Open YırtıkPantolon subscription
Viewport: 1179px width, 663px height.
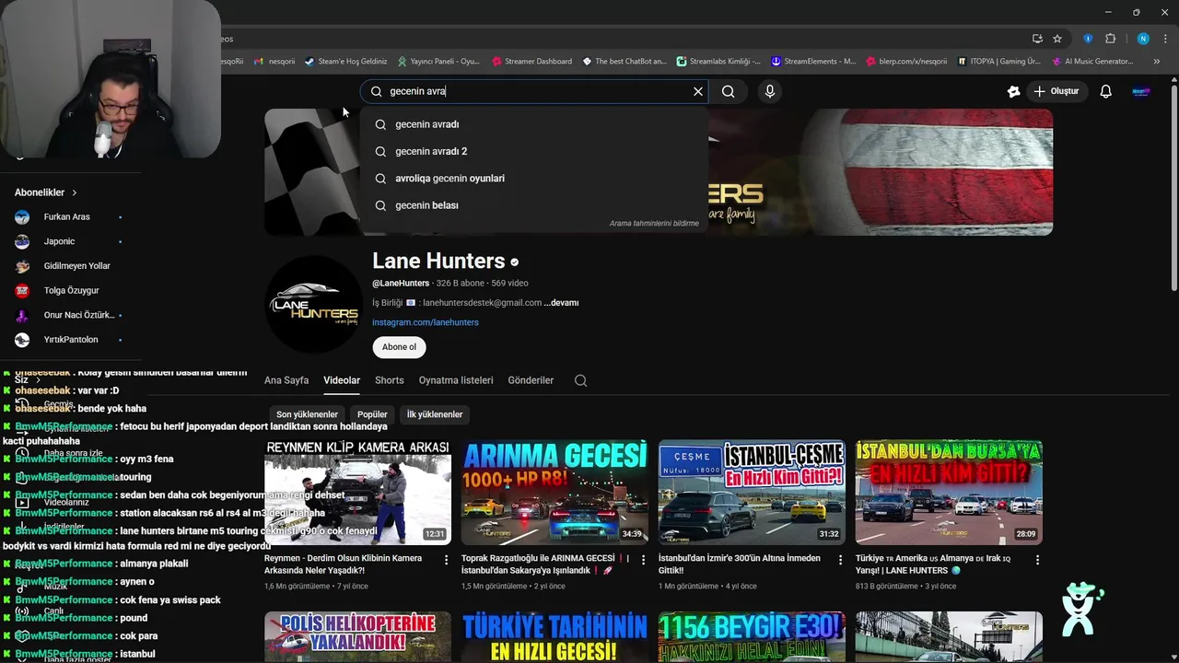69,340
